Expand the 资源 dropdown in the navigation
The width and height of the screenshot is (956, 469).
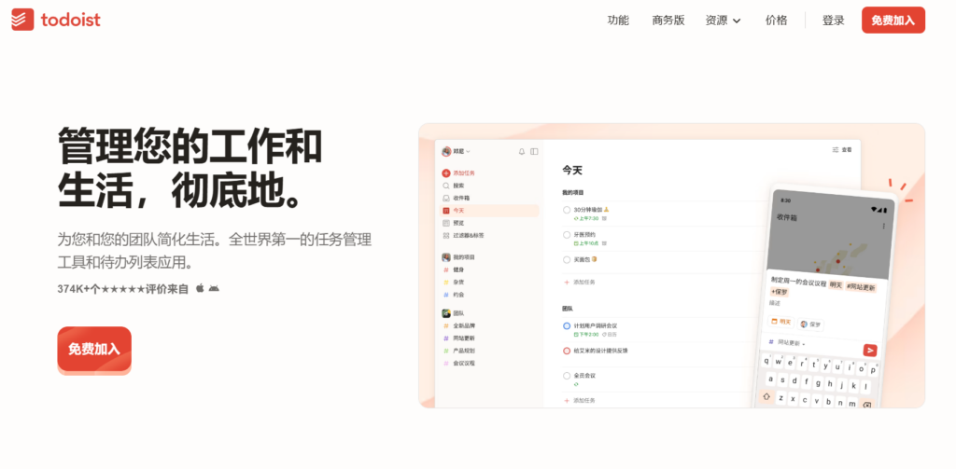click(723, 21)
